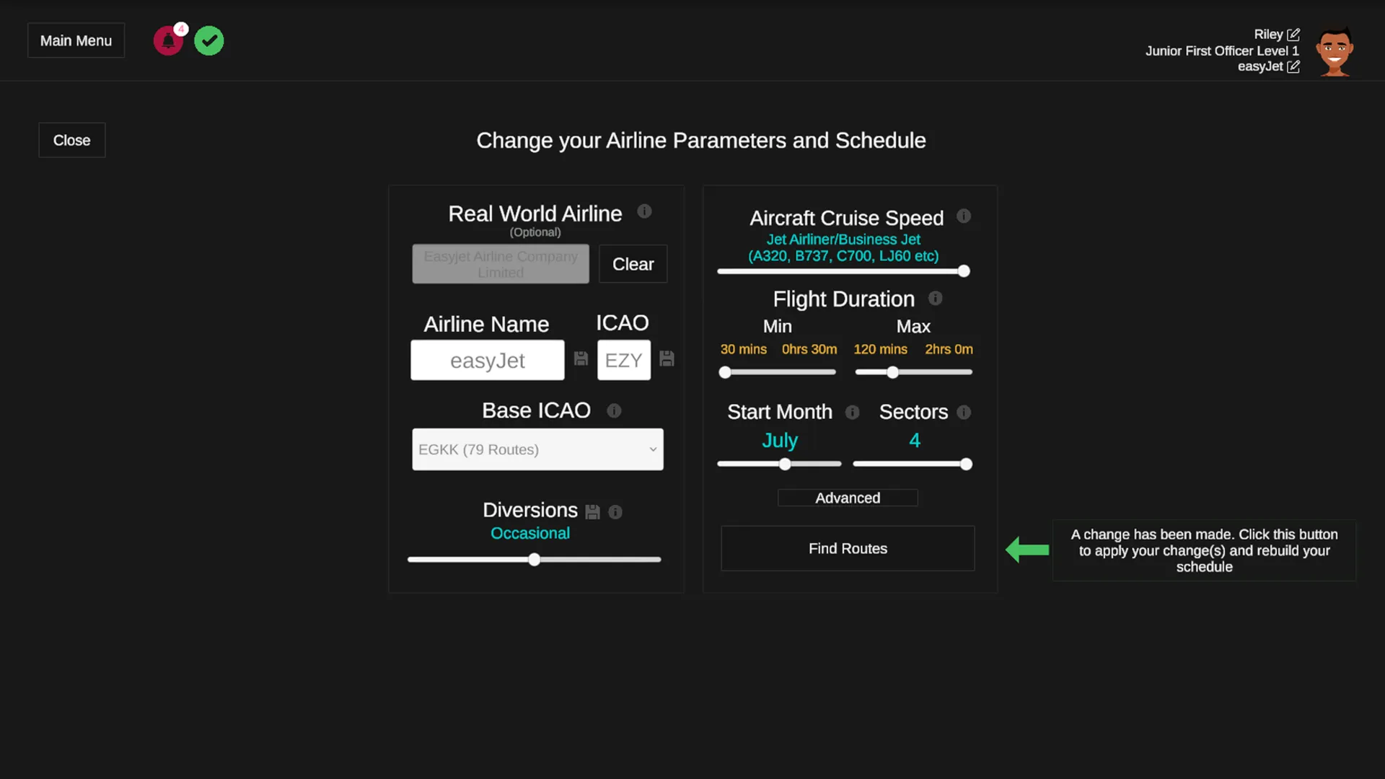The height and width of the screenshot is (779, 1385).
Task: Open Flight Duration info tooltip
Action: tap(936, 298)
